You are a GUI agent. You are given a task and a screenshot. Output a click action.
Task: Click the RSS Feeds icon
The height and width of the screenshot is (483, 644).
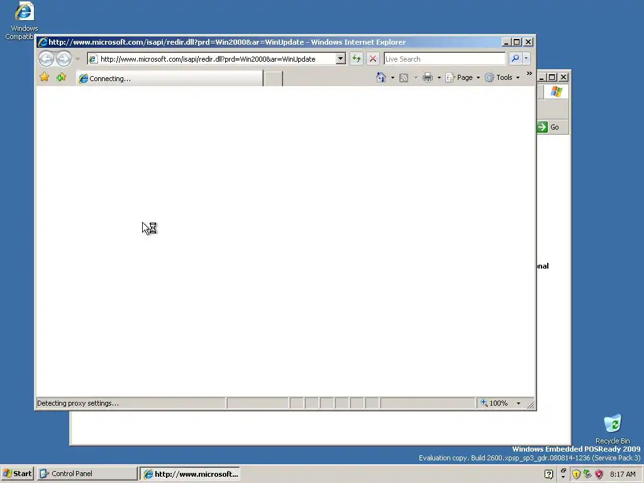[x=404, y=77]
